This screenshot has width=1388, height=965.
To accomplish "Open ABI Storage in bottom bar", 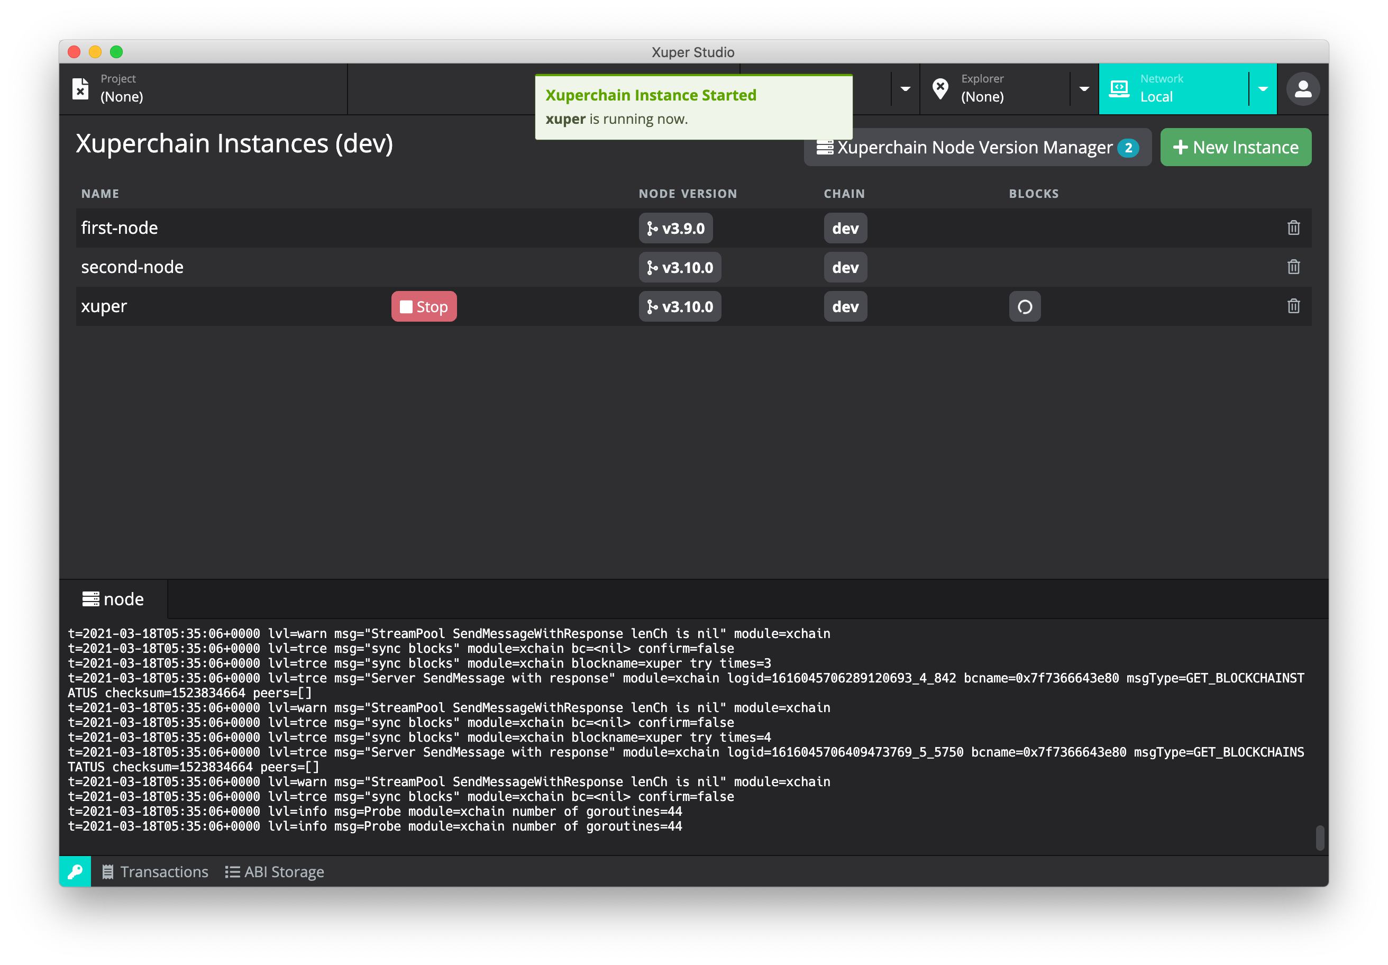I will coord(275,871).
